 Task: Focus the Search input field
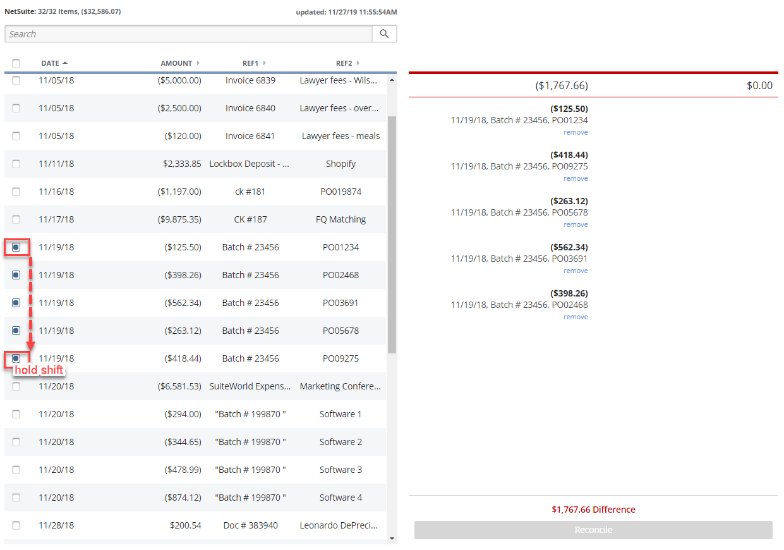(189, 34)
